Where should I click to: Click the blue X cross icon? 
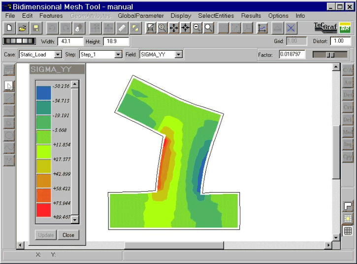[x=291, y=28]
